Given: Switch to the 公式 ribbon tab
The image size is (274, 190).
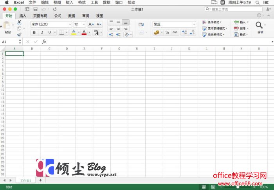Looking at the screenshot, I should 58,16.
